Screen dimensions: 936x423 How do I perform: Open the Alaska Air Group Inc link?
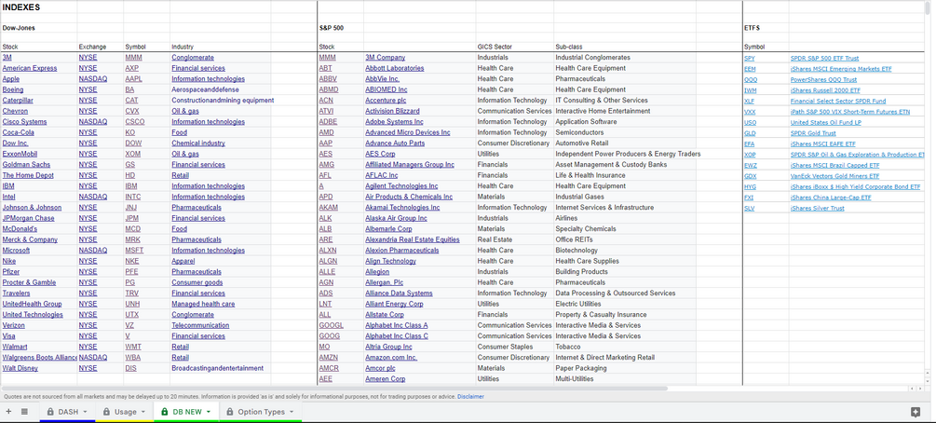point(397,219)
